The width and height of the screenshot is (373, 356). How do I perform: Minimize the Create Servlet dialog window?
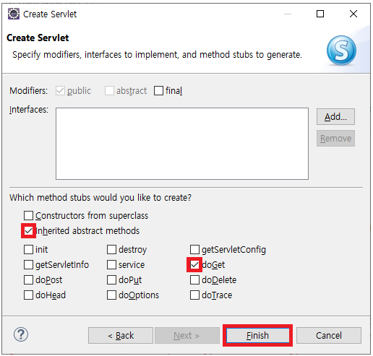(288, 14)
